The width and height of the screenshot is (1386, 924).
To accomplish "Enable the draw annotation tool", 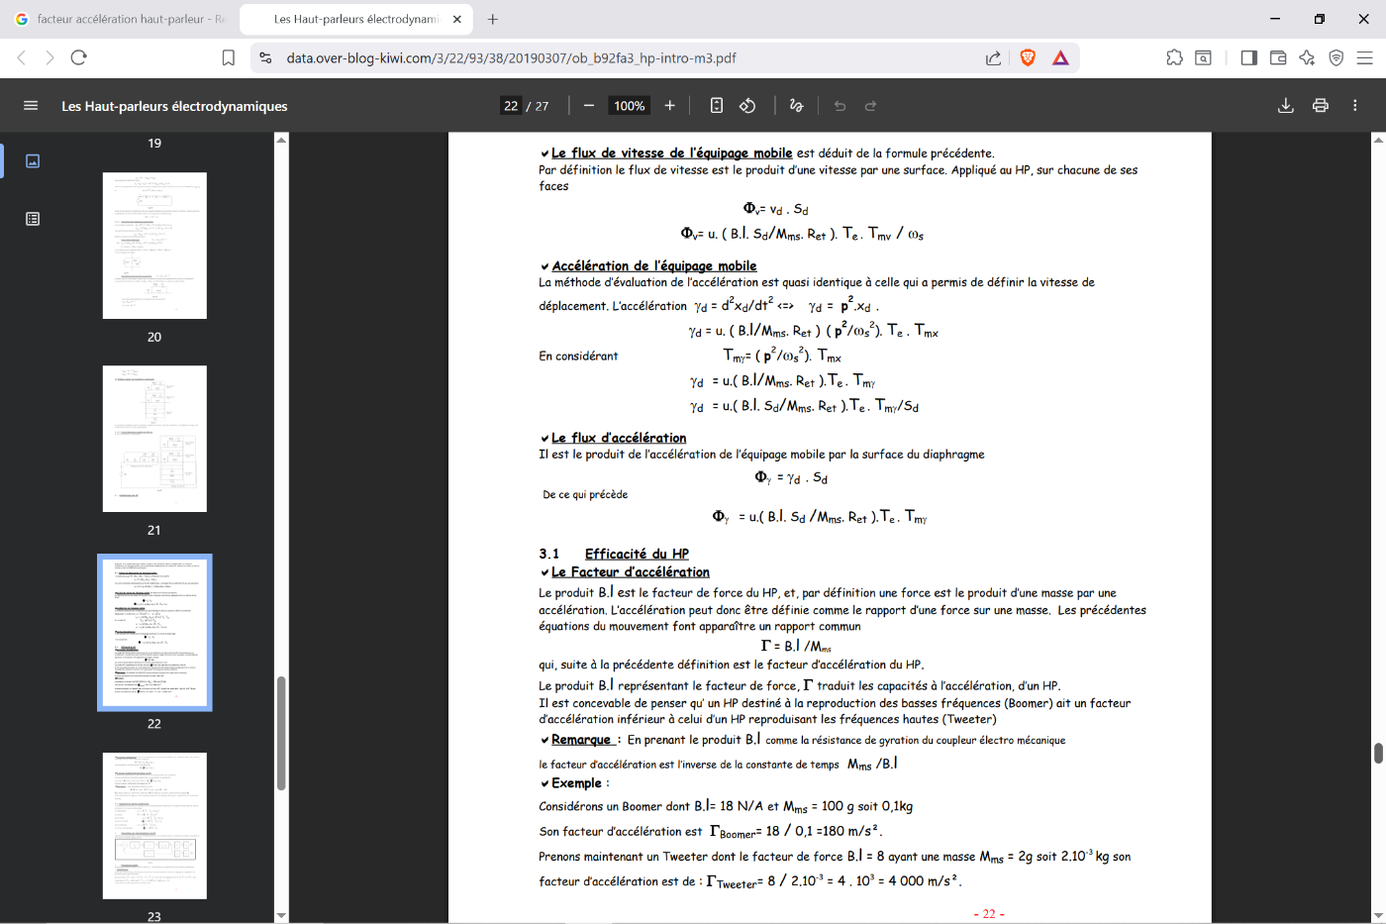I will 796,106.
